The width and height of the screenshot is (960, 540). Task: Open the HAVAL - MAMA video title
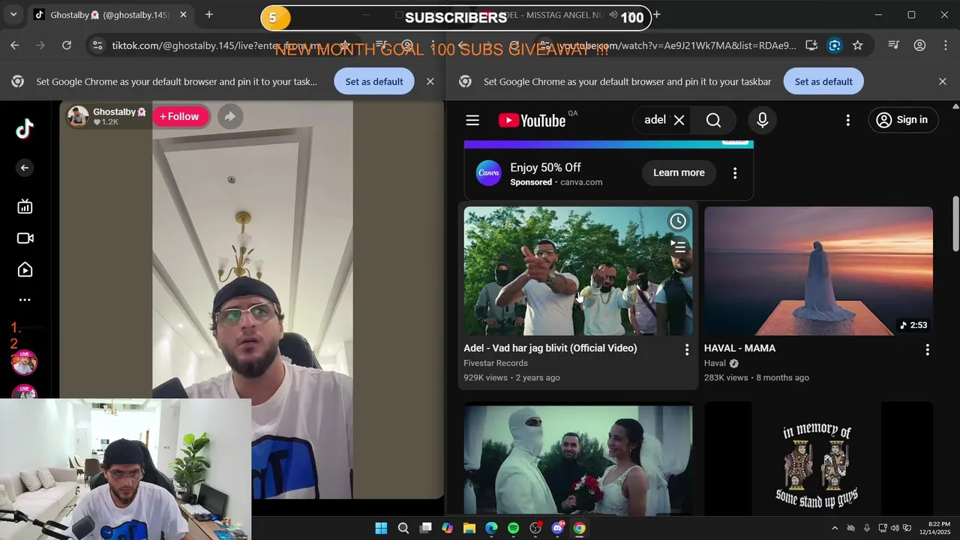tap(739, 348)
